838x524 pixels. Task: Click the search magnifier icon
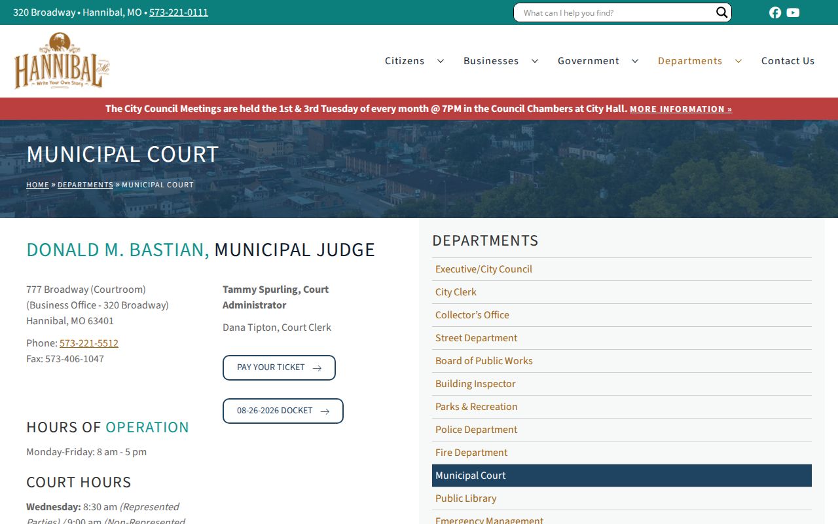point(721,12)
